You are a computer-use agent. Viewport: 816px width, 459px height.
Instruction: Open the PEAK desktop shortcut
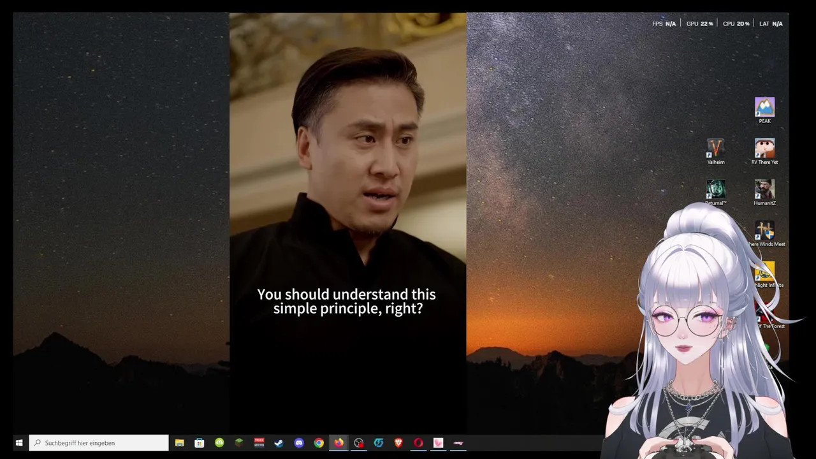pos(764,110)
